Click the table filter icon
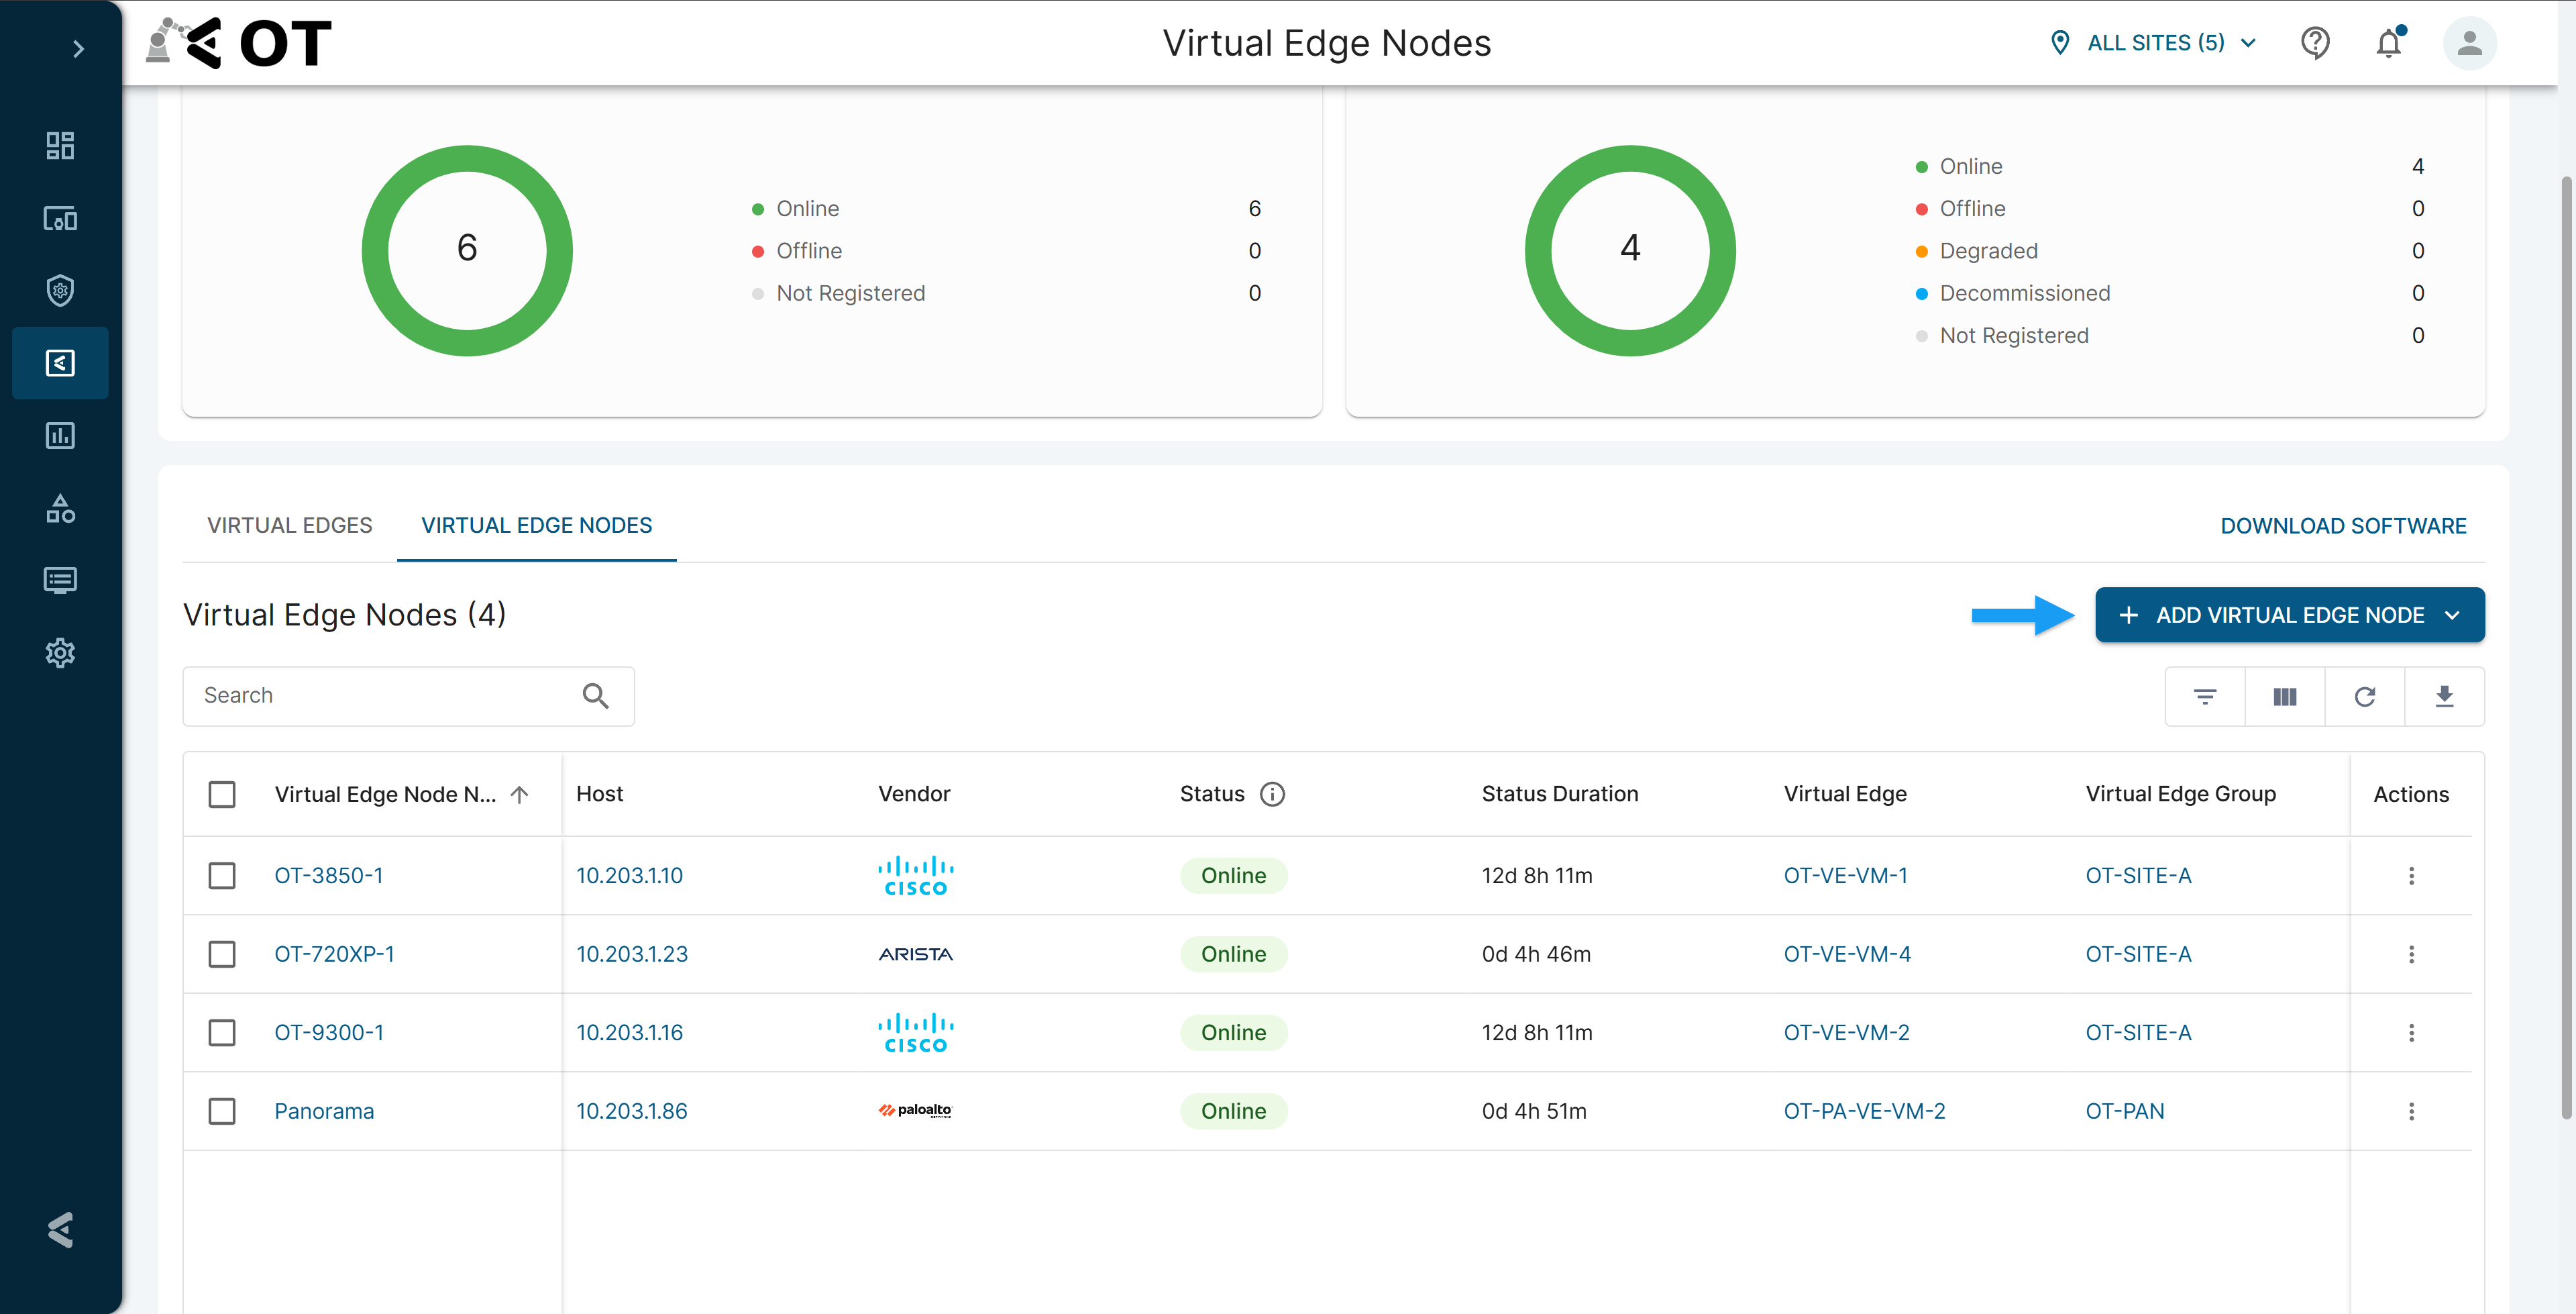 pyautogui.click(x=2205, y=697)
